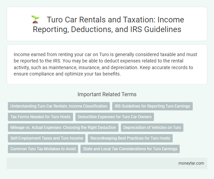This screenshot has width=214, height=179.
Task: Open 'Mileage vs. Actual Expenses' deduction tag
Action: (63, 128)
